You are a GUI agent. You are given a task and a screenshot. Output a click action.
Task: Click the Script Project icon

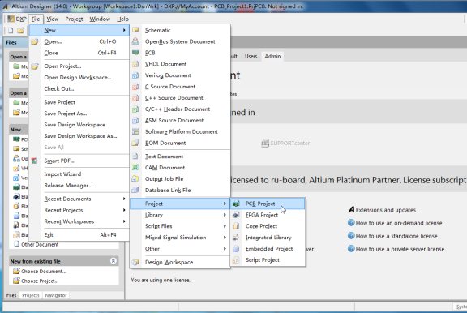pos(236,260)
